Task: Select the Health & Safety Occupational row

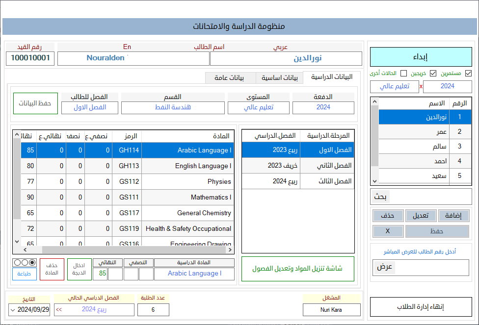Action: 128,229
